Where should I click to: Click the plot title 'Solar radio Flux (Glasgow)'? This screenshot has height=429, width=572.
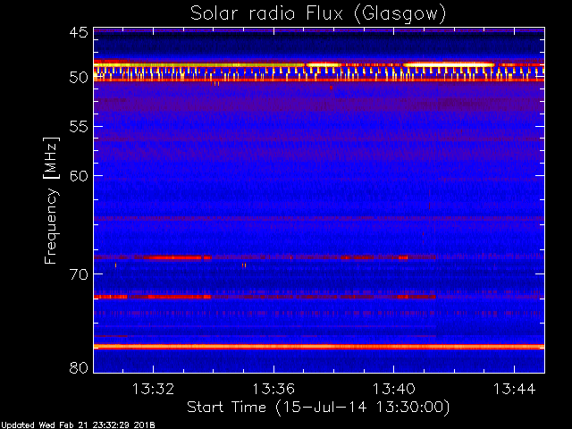click(x=318, y=14)
